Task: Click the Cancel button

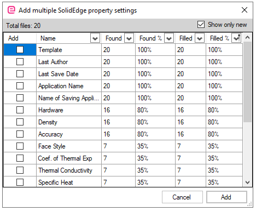Action: (x=182, y=197)
